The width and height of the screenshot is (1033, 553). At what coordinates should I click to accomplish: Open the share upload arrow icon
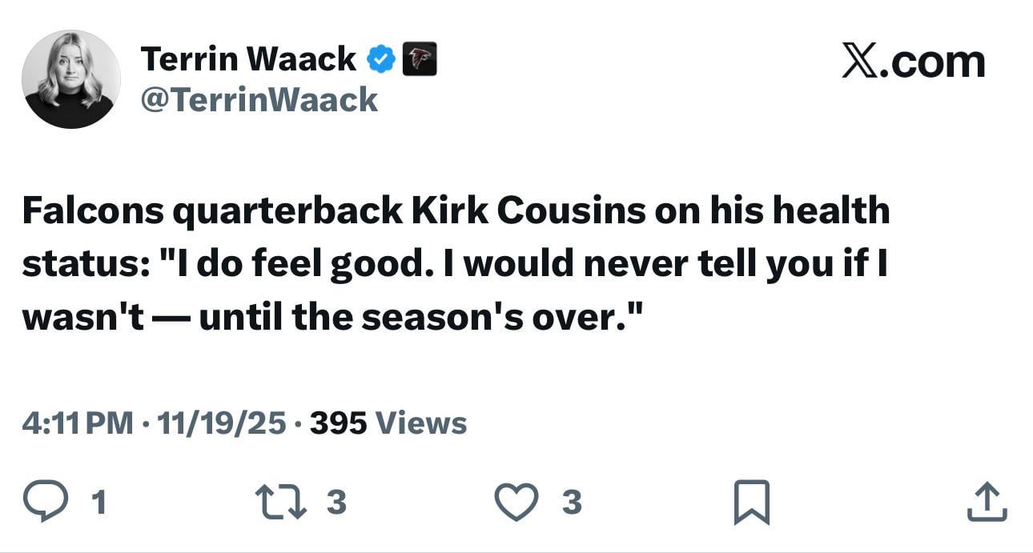click(x=987, y=502)
